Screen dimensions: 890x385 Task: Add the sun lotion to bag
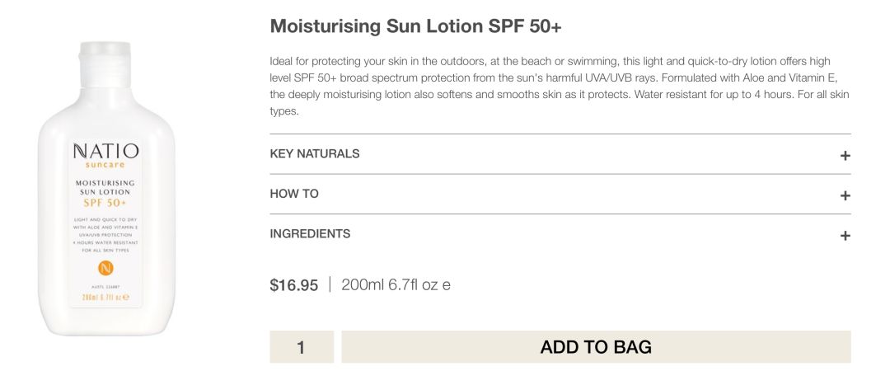click(596, 347)
